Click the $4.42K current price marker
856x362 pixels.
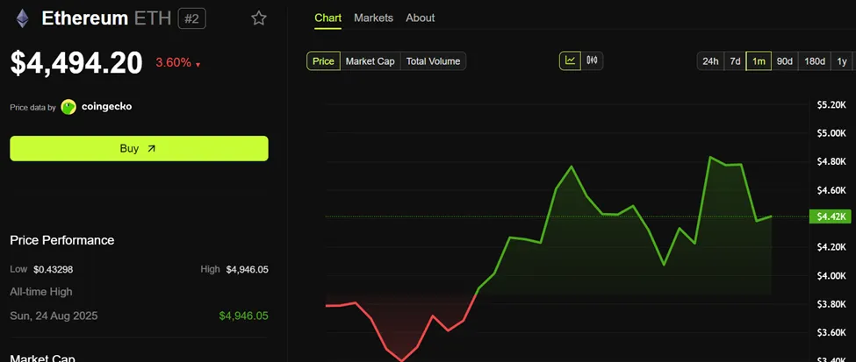coord(831,216)
